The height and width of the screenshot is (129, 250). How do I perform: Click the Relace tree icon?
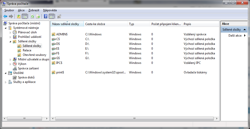click(19, 50)
